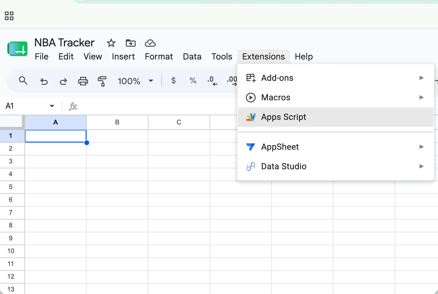Expand the Macros submenu arrow

click(x=422, y=97)
